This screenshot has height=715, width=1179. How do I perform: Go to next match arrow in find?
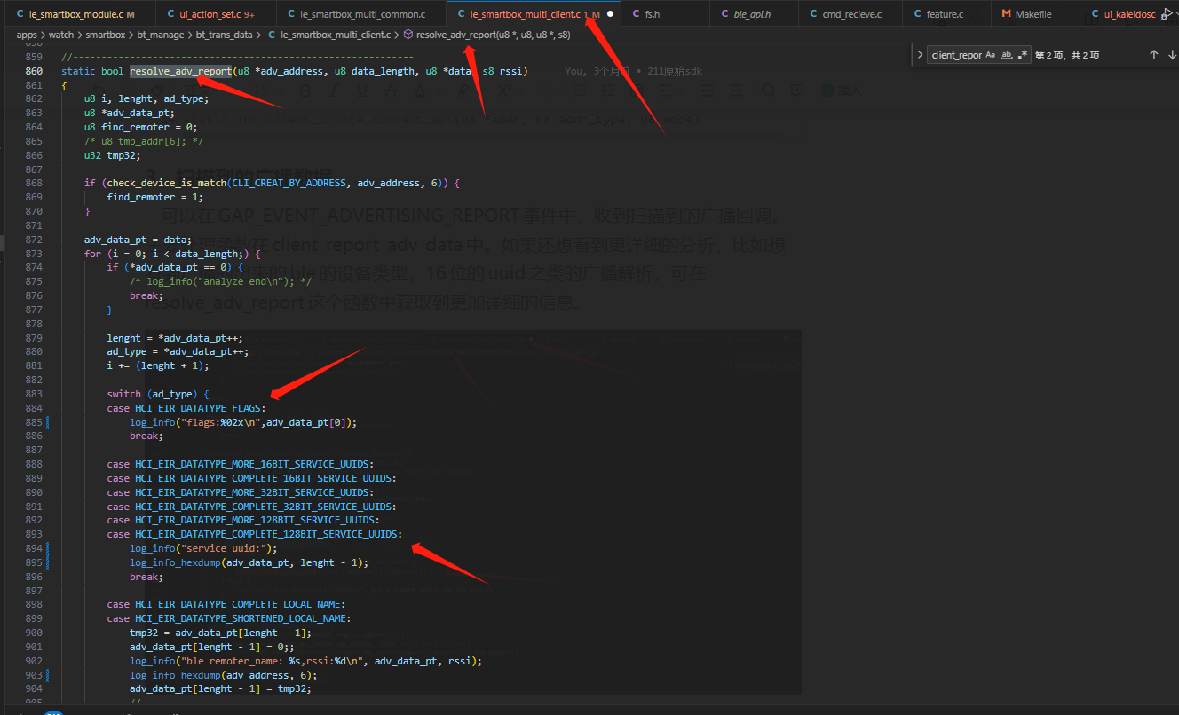pos(1172,55)
